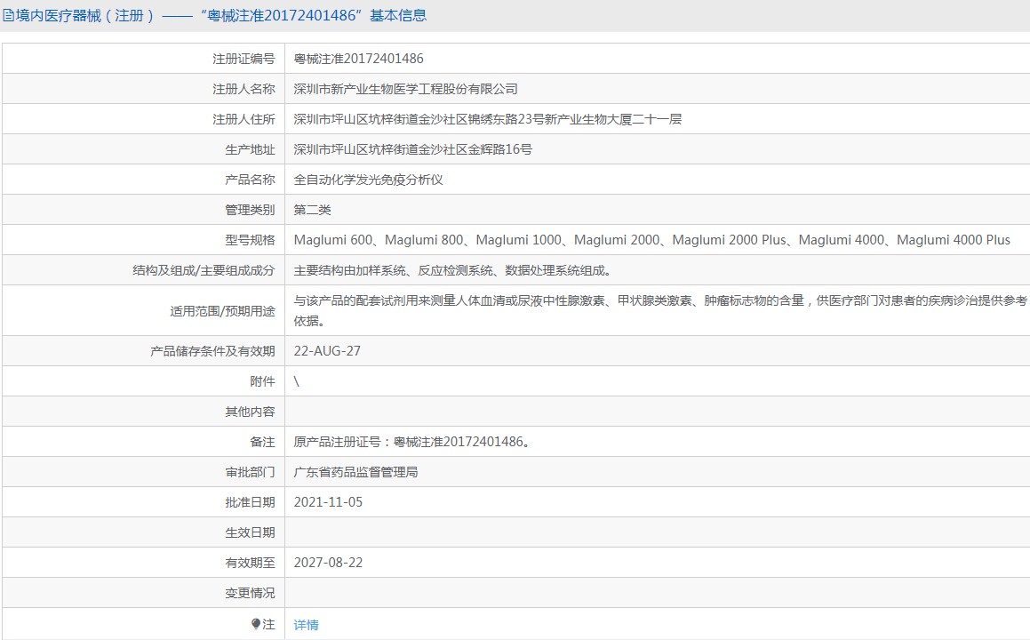Click the 适用范围/预期用途 label

[222, 311]
